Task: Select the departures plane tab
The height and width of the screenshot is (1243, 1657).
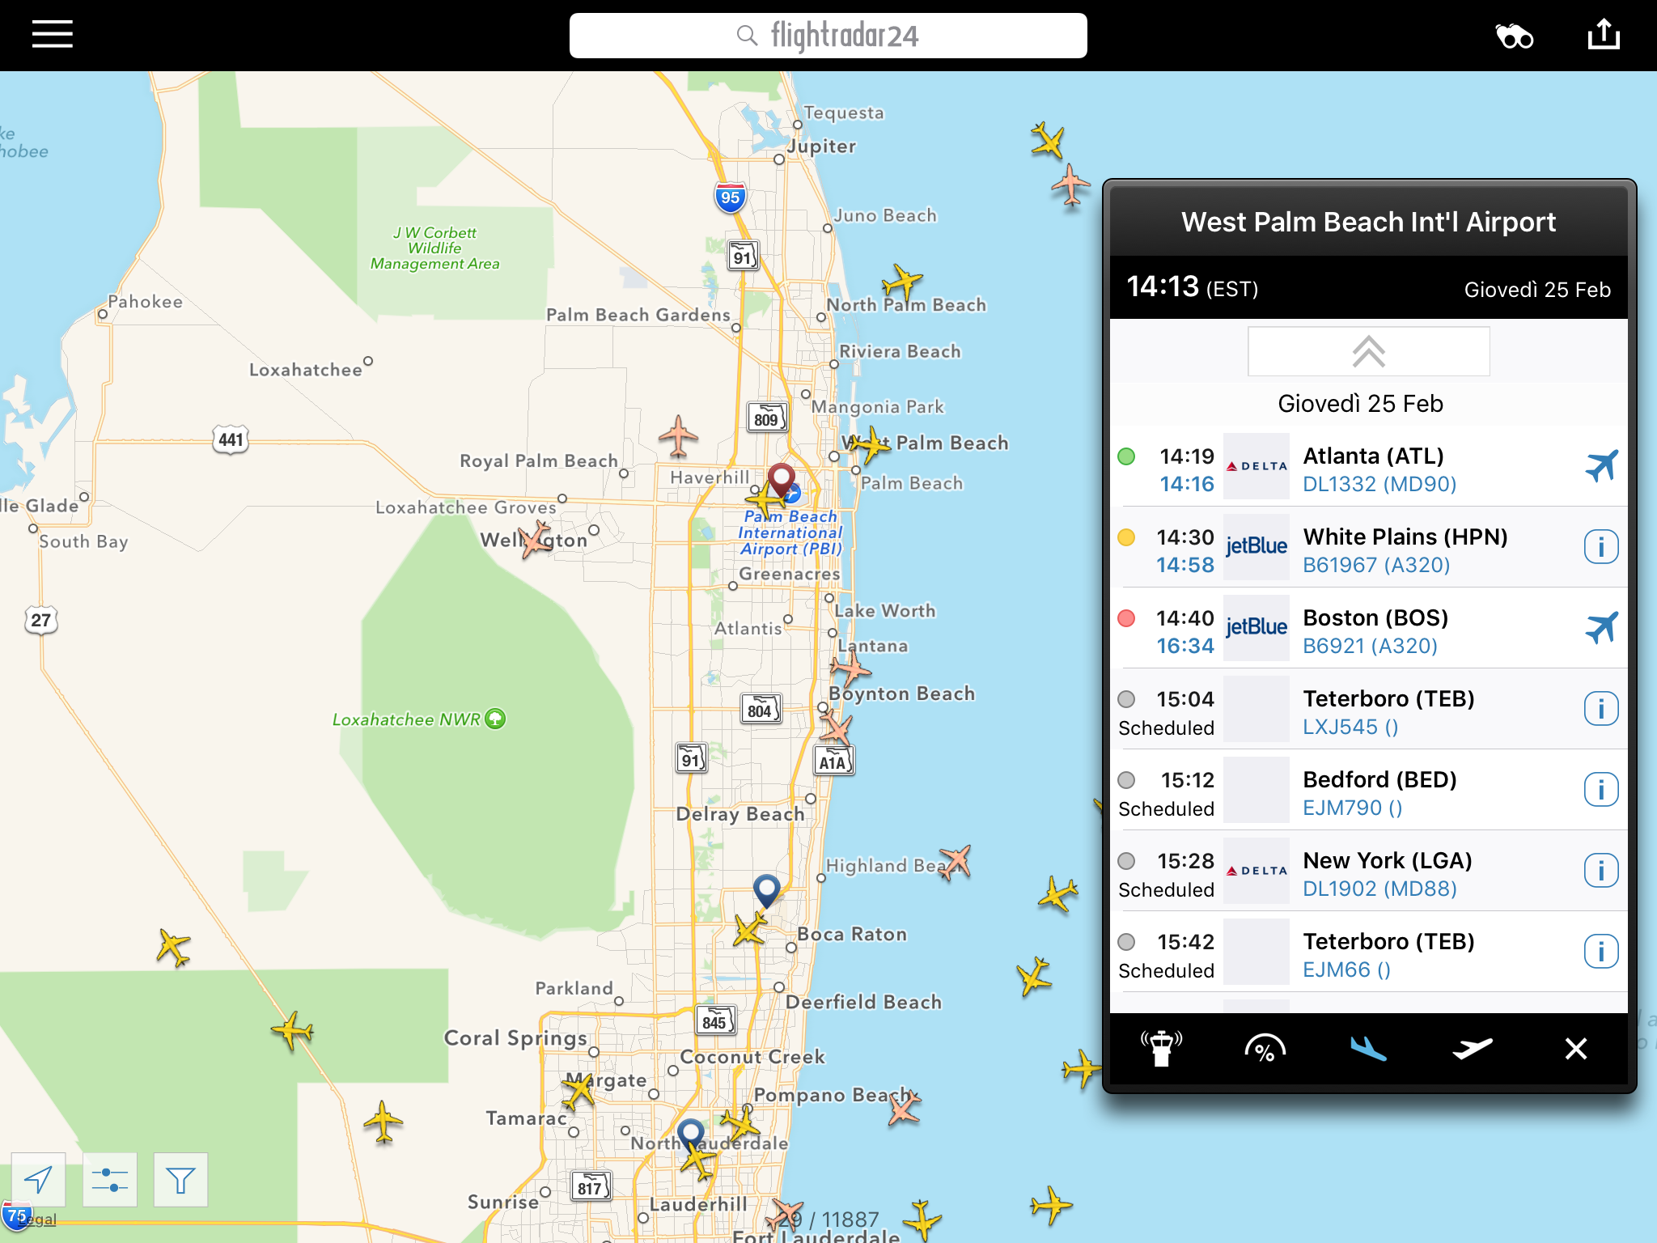Action: pyautogui.click(x=1472, y=1049)
